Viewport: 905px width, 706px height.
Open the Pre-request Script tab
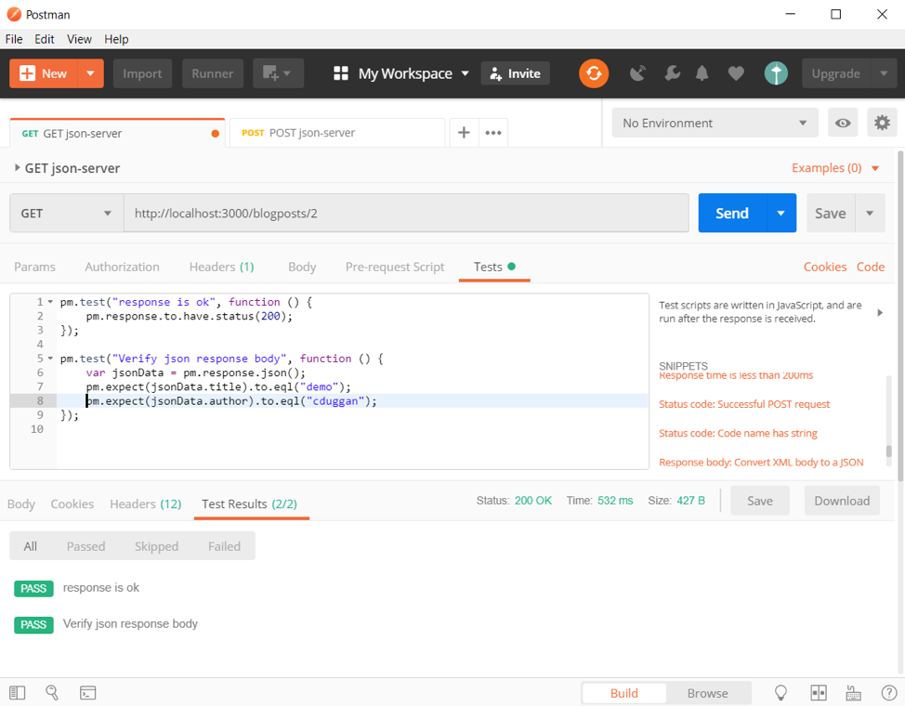click(x=395, y=267)
